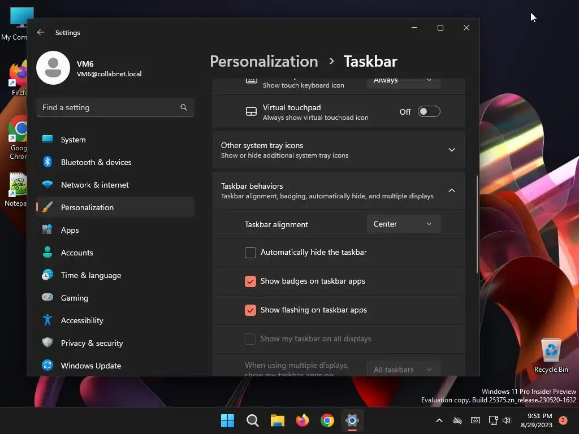Click the search magnifier in Find a setting
Viewport: 579px width, 434px height.
pos(184,107)
